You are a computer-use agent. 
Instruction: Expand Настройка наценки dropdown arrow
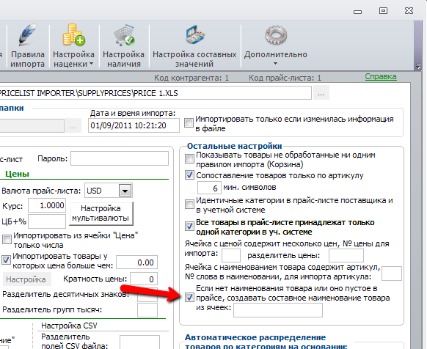pyautogui.click(x=91, y=64)
